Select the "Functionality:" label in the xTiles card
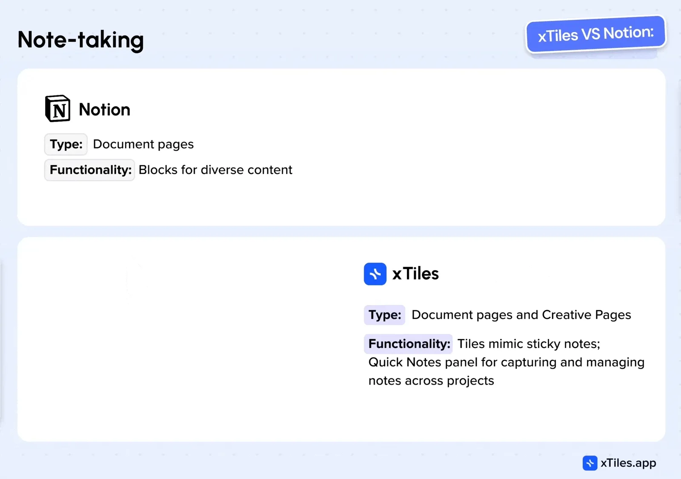 tap(409, 344)
